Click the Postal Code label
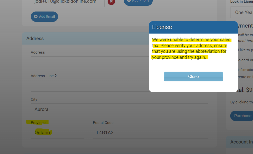This screenshot has height=154, width=253. [x=103, y=123]
